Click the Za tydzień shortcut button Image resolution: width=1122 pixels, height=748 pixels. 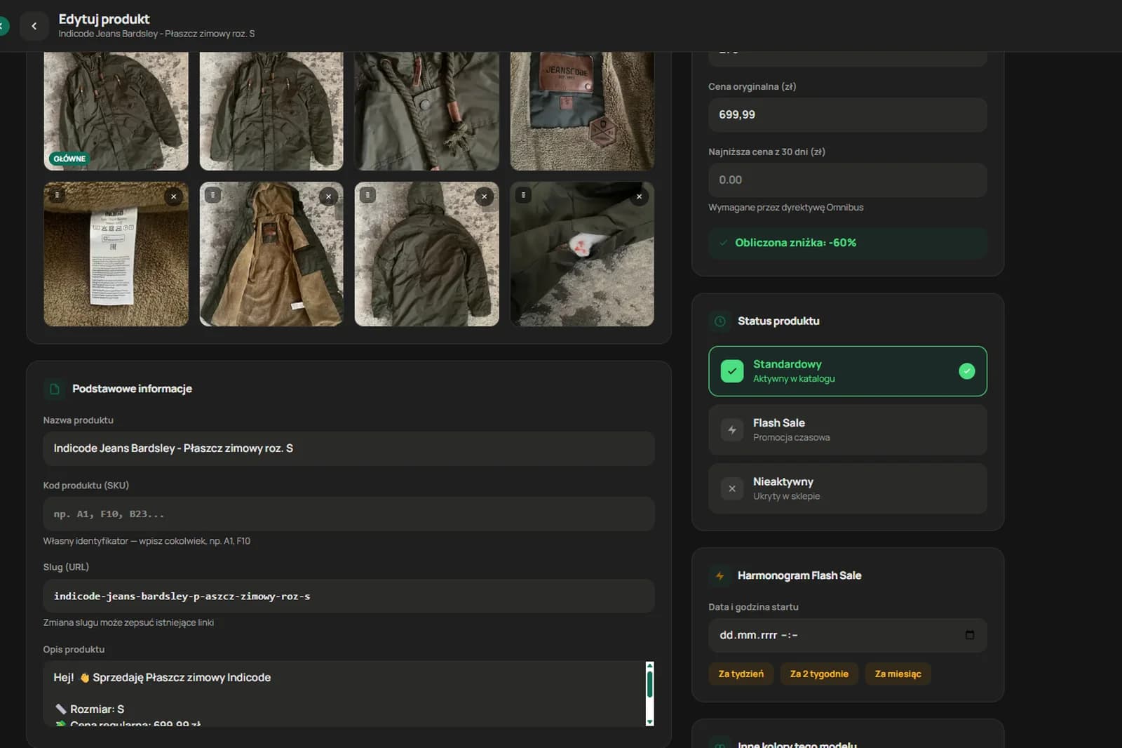click(x=741, y=674)
